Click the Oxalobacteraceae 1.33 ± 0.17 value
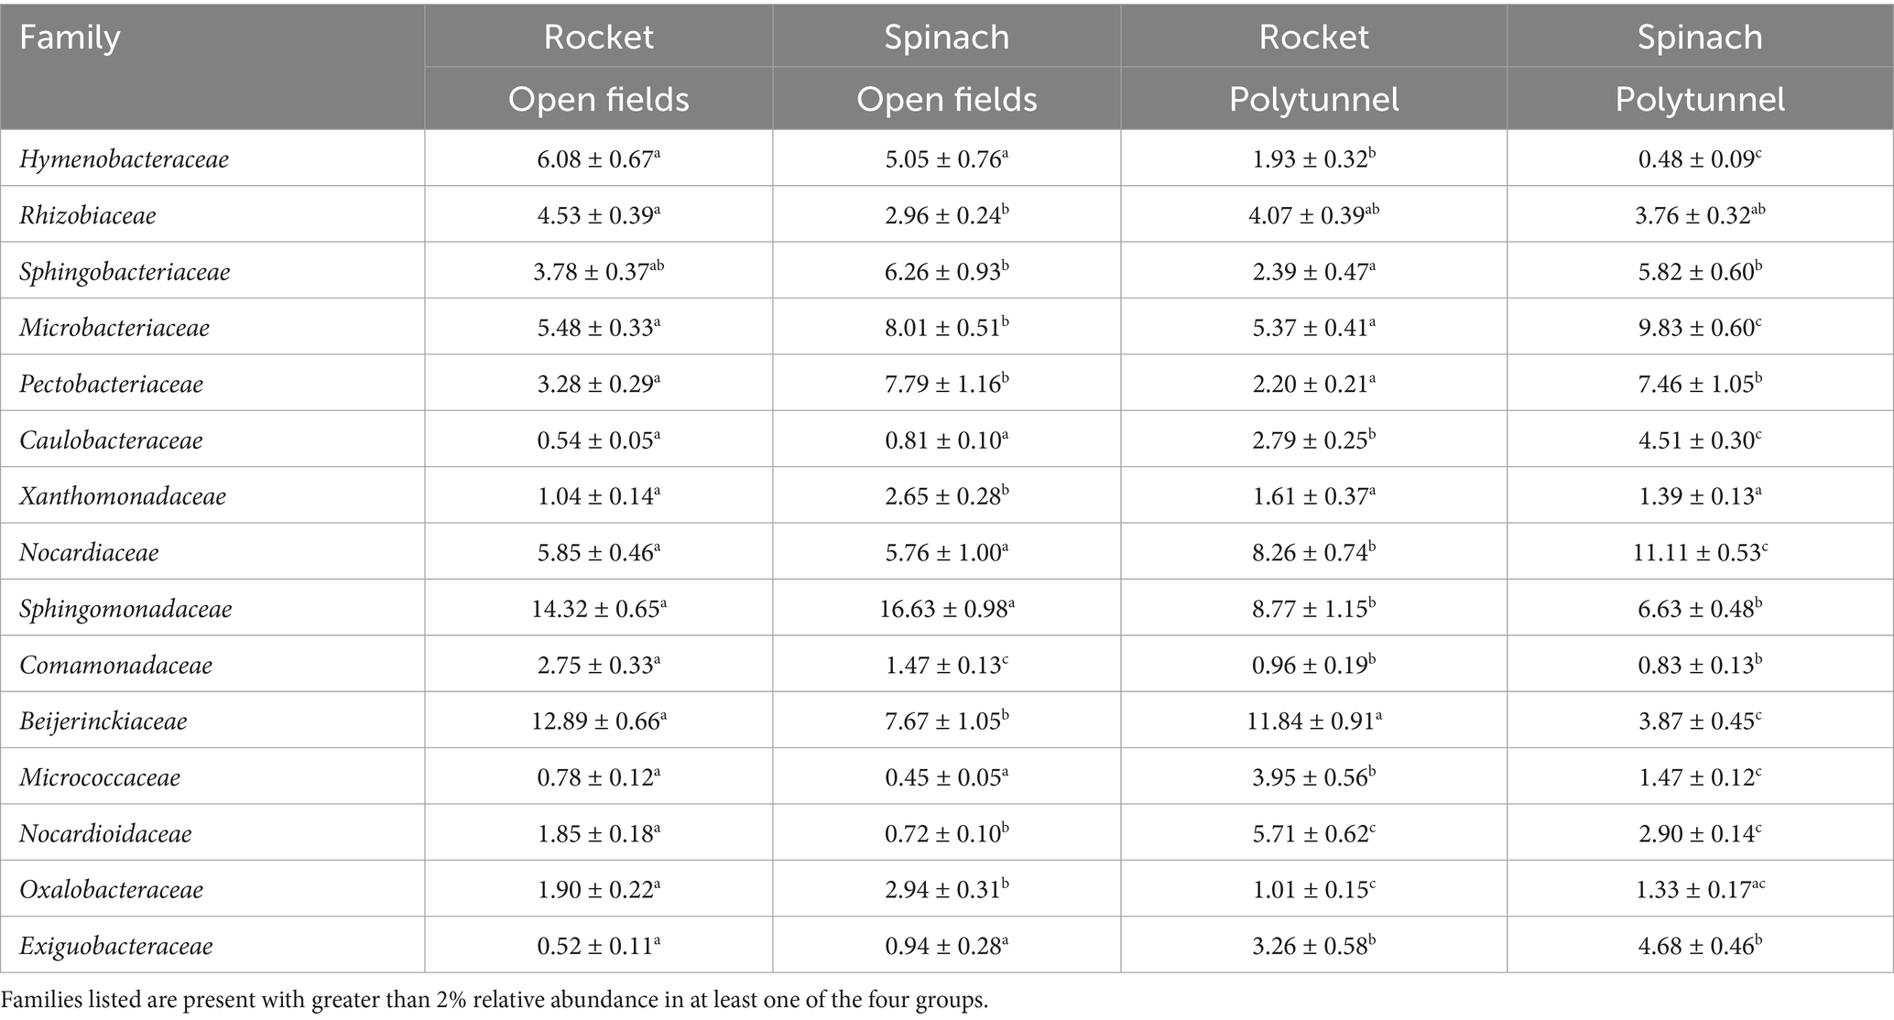The image size is (1894, 1020). pyautogui.click(x=1699, y=889)
